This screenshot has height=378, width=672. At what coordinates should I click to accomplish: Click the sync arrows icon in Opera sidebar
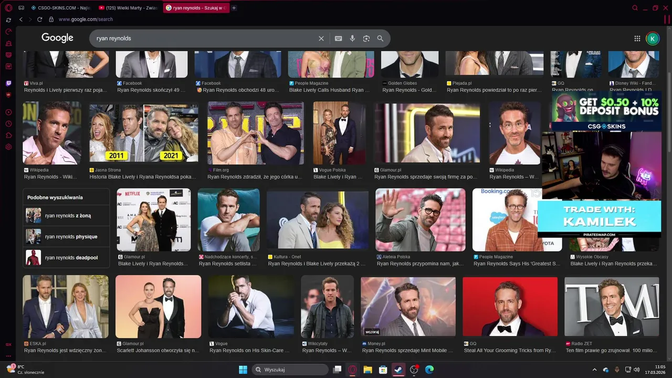8,20
